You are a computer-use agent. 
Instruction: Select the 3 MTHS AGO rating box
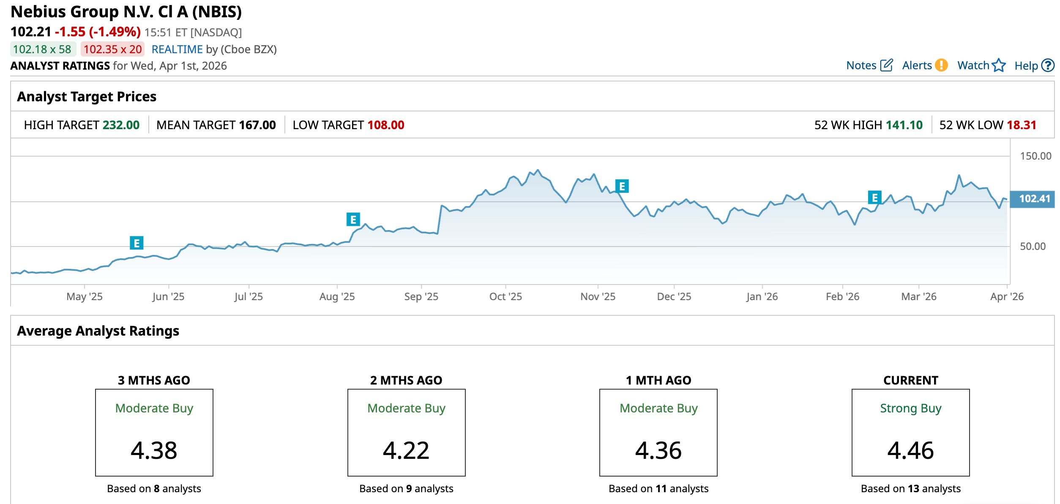click(154, 433)
